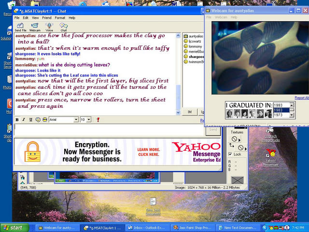The height and width of the screenshot is (232, 309).
Task: Click the 7:42 PM system clock
Action: click(x=298, y=228)
